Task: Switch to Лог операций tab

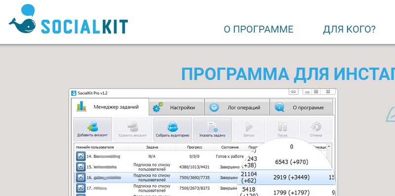Action: (x=237, y=108)
